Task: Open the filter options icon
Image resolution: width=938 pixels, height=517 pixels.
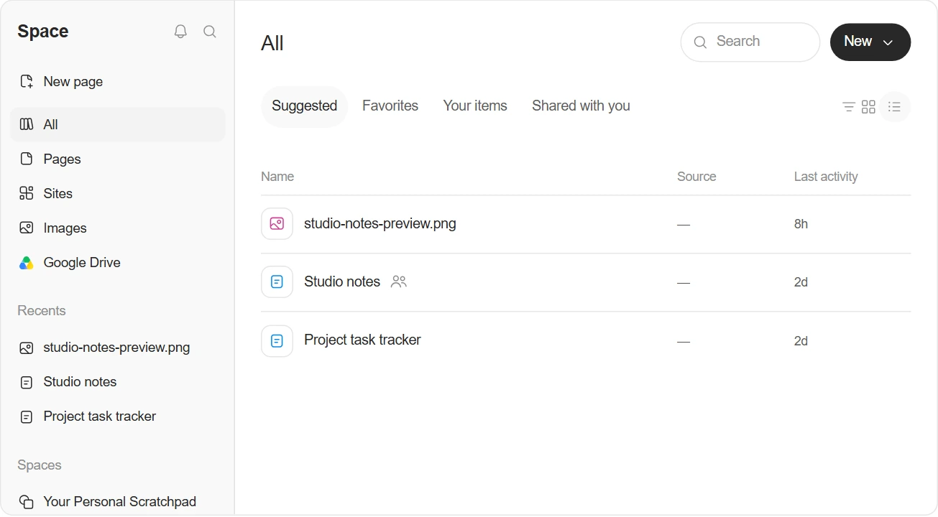Action: 849,107
